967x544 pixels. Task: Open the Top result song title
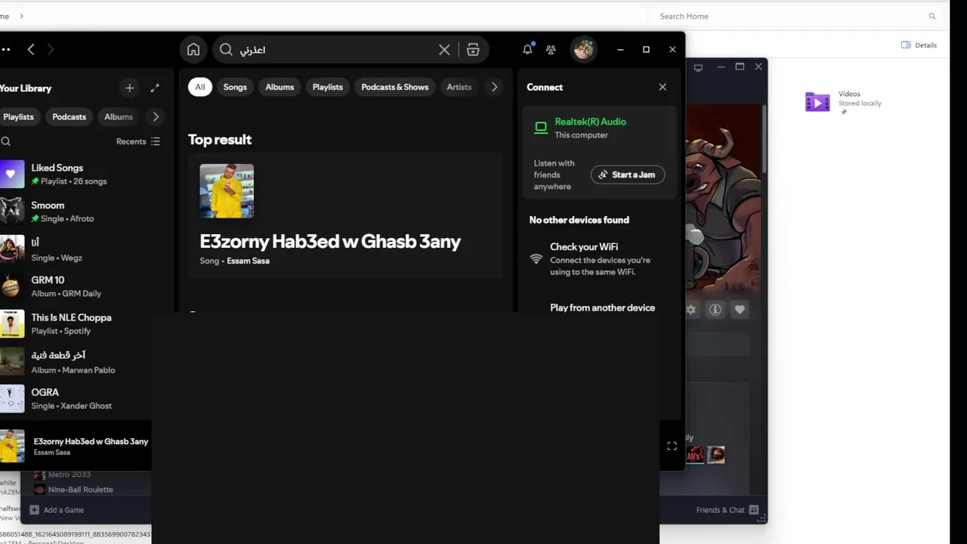[x=330, y=242]
